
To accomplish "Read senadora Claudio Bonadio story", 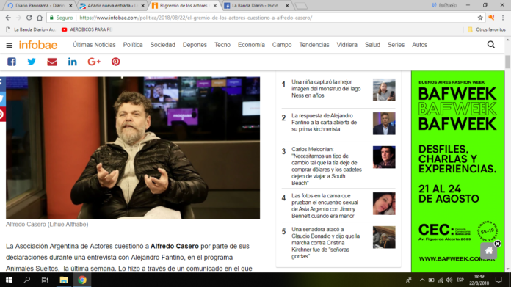I will coord(325,243).
